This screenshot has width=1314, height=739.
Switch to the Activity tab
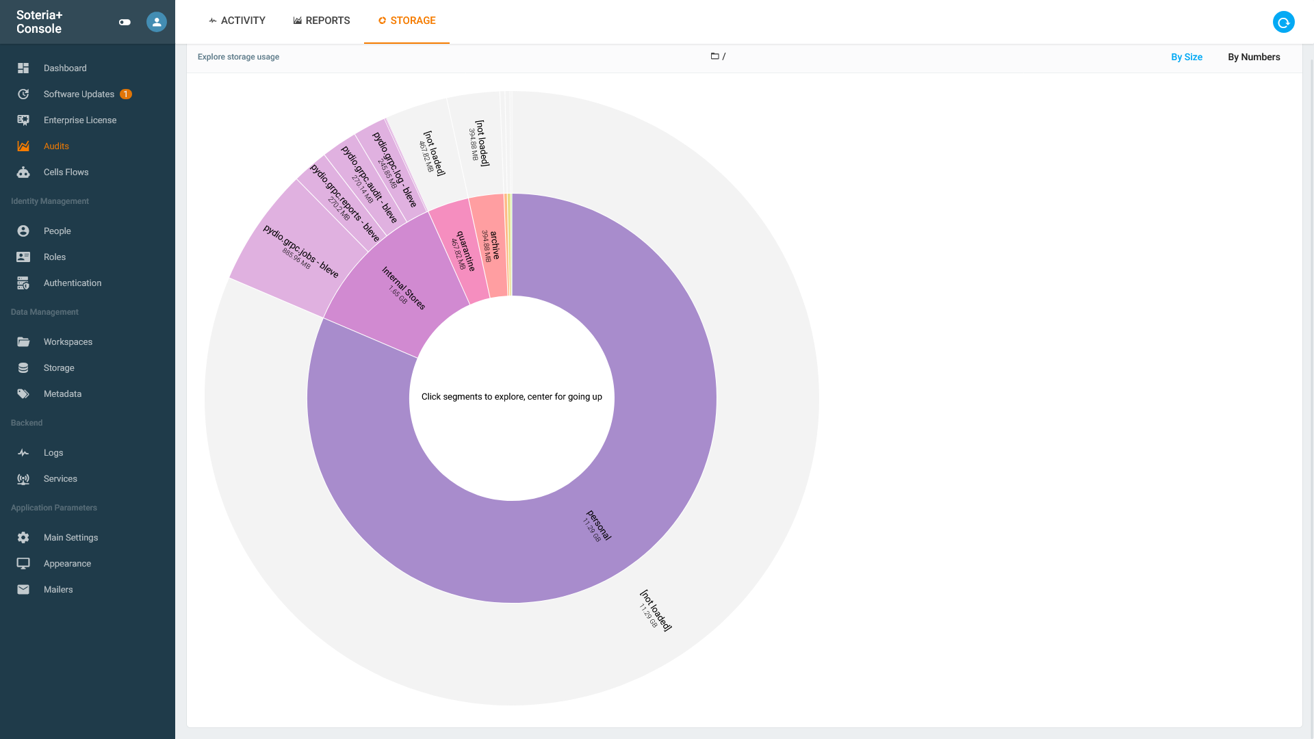point(237,21)
